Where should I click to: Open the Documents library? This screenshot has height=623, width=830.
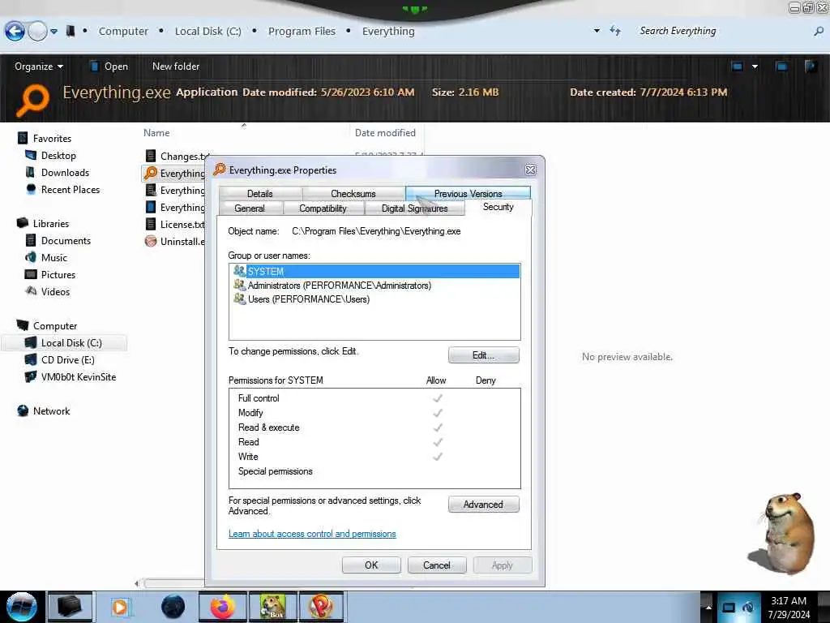pyautogui.click(x=66, y=240)
